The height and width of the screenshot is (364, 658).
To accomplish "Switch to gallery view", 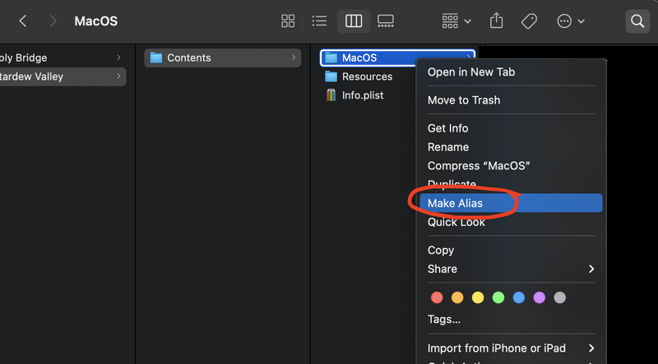I will tap(385, 21).
